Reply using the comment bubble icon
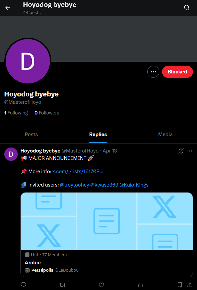Screen dimensions: 197x290 coord(23,285)
